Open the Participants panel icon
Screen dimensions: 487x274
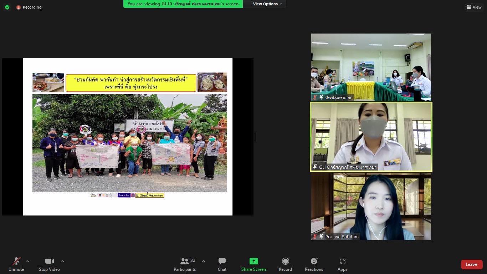[185, 261]
